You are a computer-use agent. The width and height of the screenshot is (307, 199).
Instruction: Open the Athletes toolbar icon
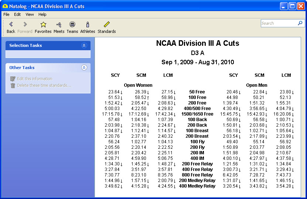click(88, 24)
